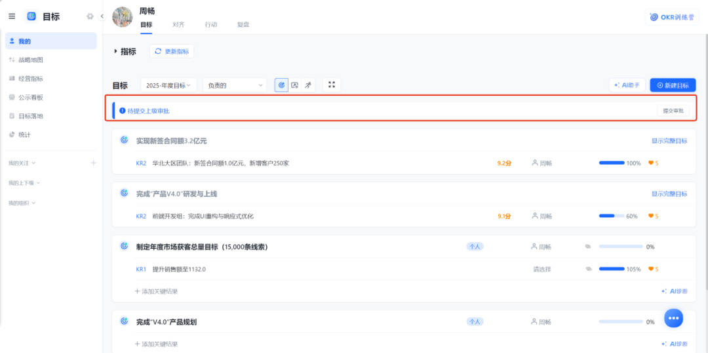The image size is (708, 353).
Task: Click the link icon on 制定年度市场获客总量目标 row
Action: click(588, 247)
